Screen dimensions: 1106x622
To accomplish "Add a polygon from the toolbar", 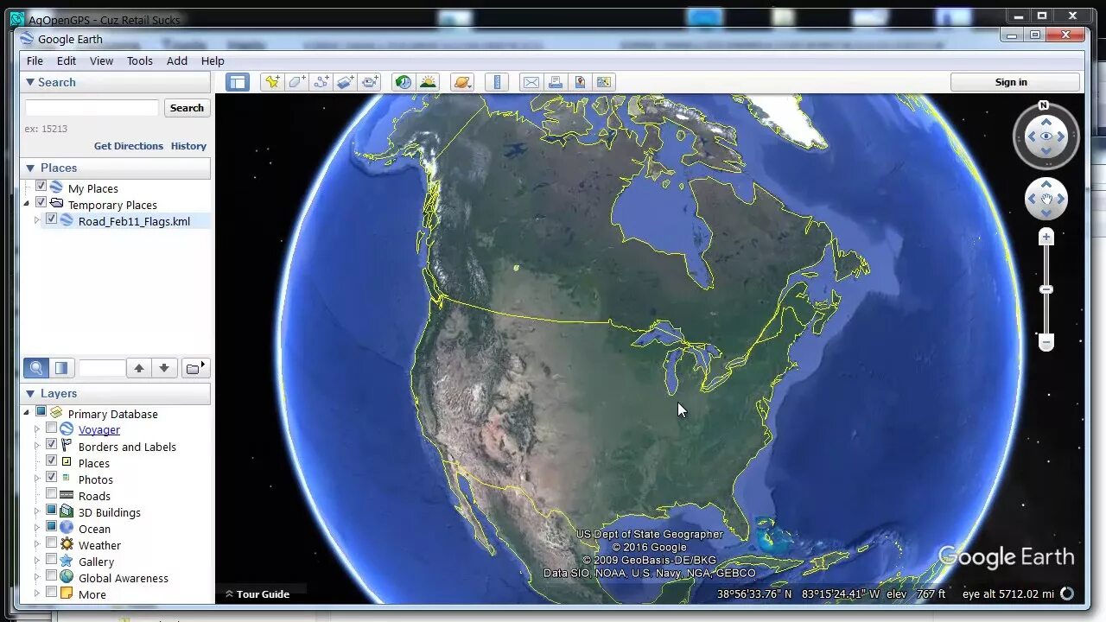I will click(296, 82).
